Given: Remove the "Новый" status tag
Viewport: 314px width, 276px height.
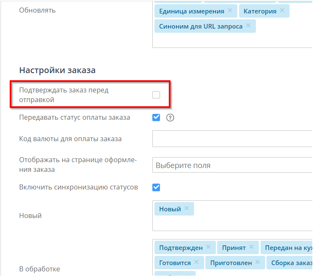Looking at the screenshot, I should [186, 208].
